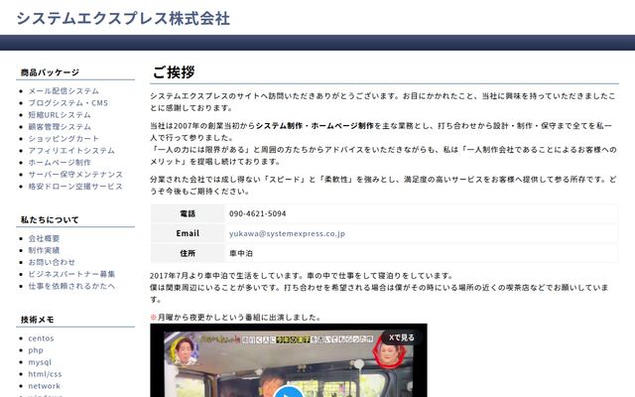Open 短縮URLシステム link
Viewport: 635px width, 397px height.
(x=60, y=115)
